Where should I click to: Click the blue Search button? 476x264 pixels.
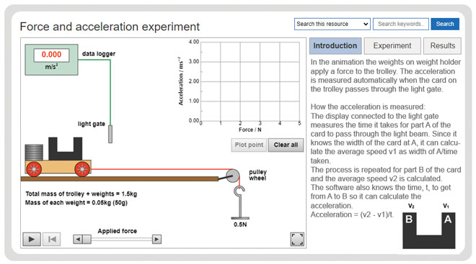tap(445, 24)
